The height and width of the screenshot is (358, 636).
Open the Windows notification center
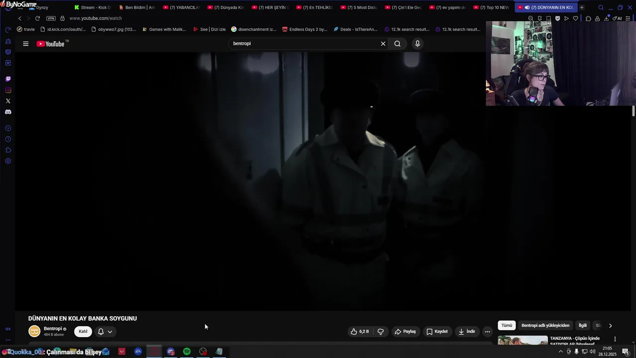coord(626,352)
